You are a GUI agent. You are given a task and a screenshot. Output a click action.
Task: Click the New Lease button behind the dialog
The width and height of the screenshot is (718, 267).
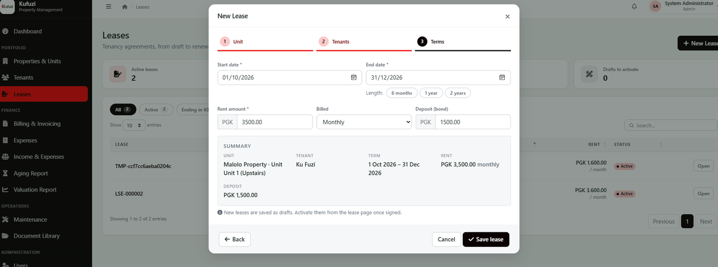(x=698, y=43)
